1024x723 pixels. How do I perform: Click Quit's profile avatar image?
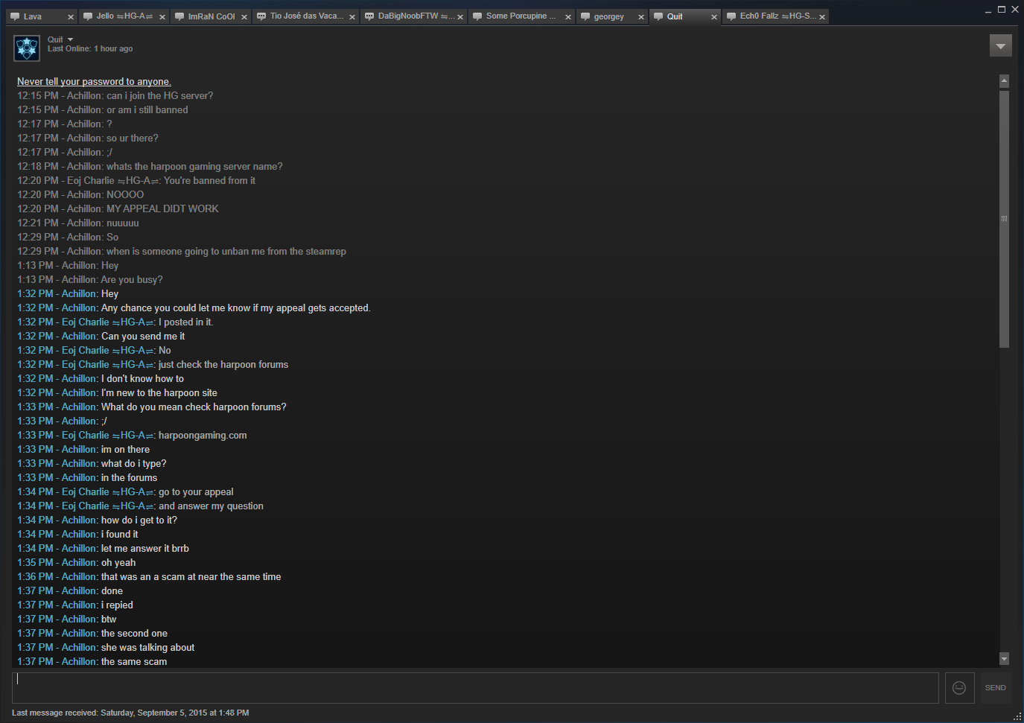(x=27, y=48)
